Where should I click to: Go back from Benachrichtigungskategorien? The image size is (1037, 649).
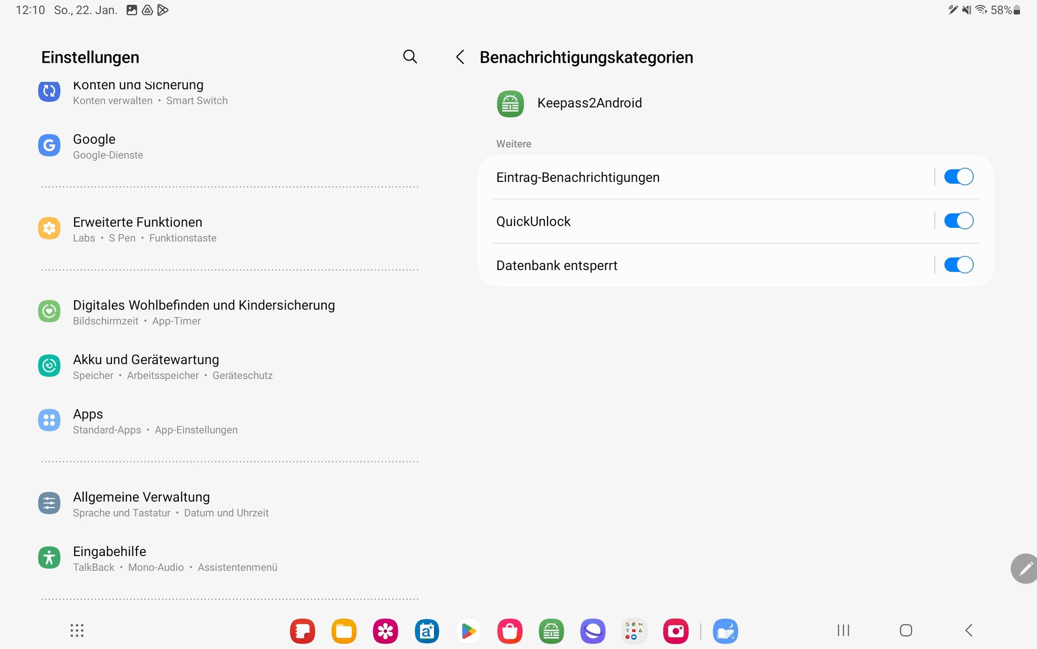pos(460,57)
